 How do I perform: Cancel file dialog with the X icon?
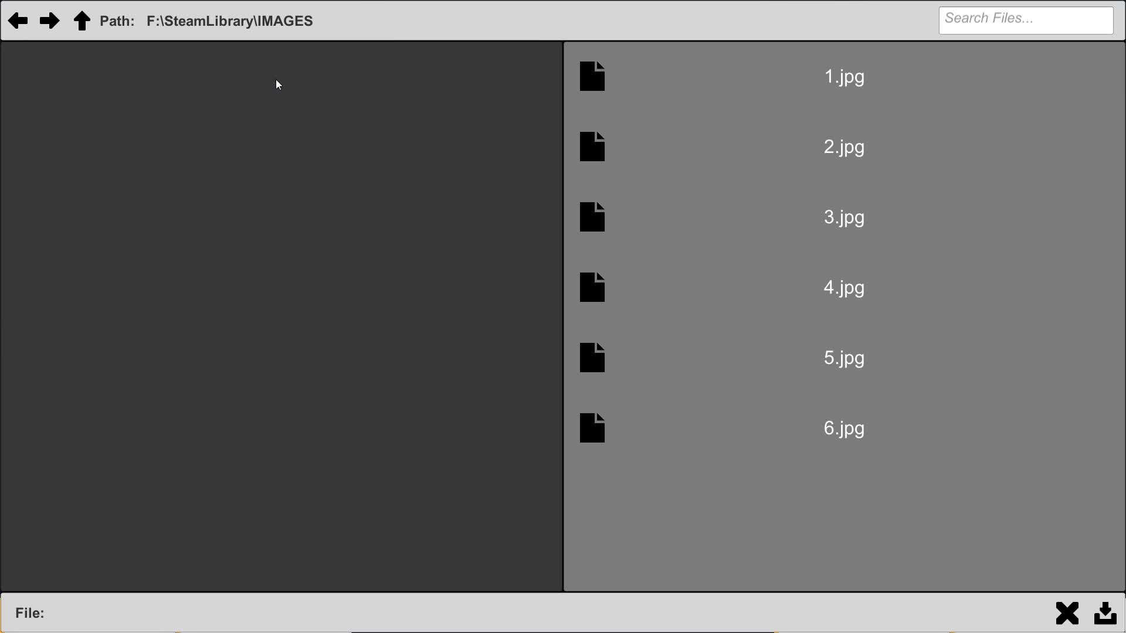[x=1067, y=613]
